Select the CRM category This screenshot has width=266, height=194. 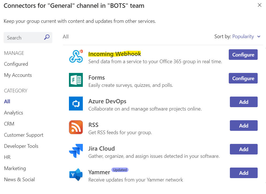click(9, 124)
